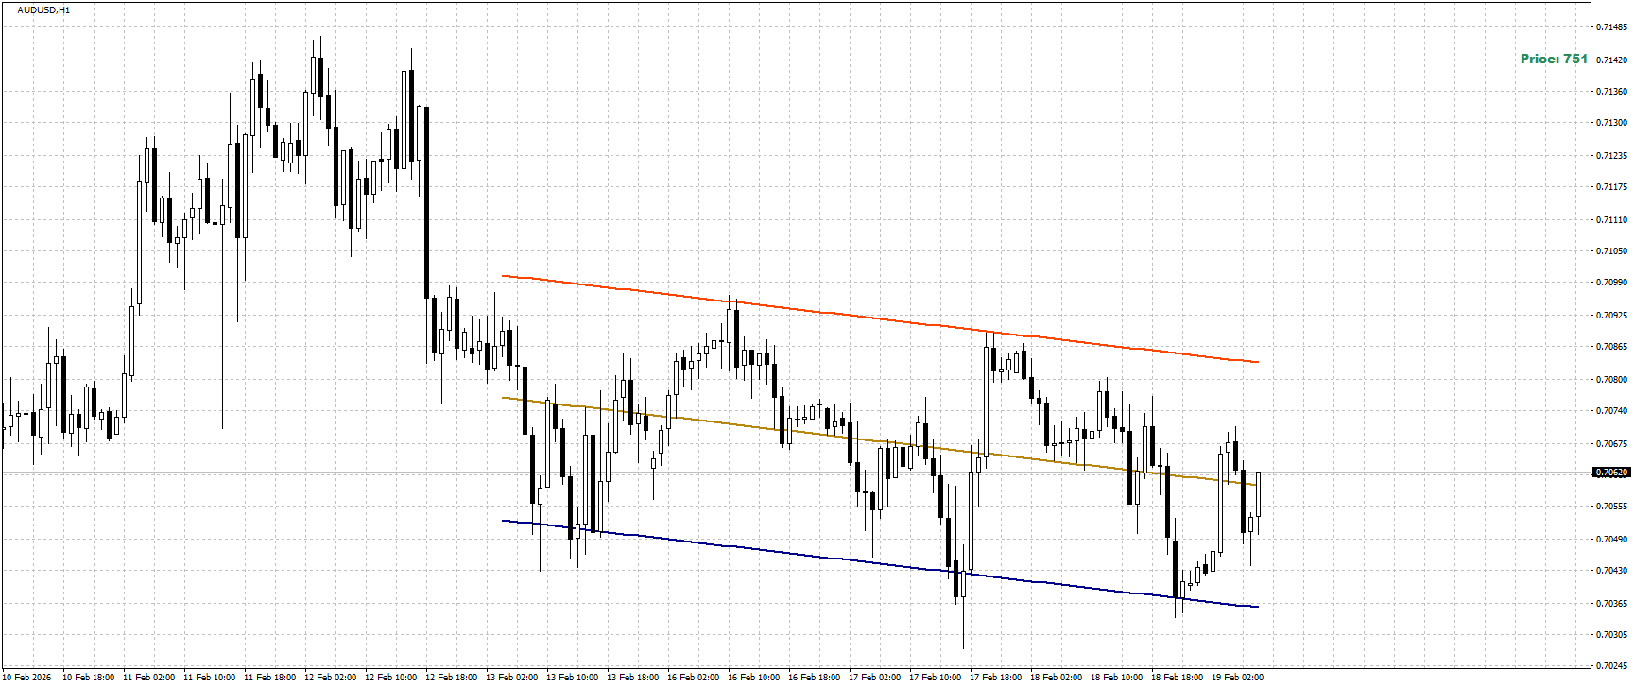The image size is (1634, 688).
Task: Click the 0.70740 price axis label
Action: (1611, 411)
